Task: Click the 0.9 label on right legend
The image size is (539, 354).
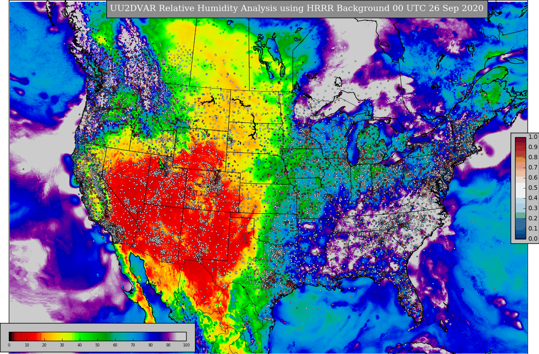Action: [x=533, y=147]
